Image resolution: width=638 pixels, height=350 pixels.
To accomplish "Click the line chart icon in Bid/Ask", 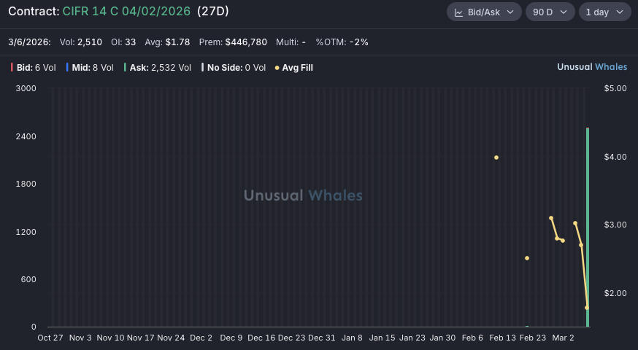I will 458,12.
